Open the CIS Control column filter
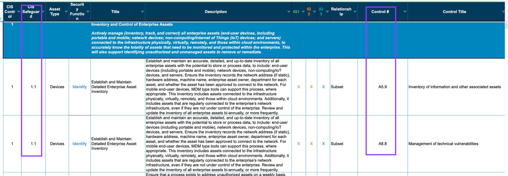Viewport: 508px width, 176px height. tap(19, 12)
